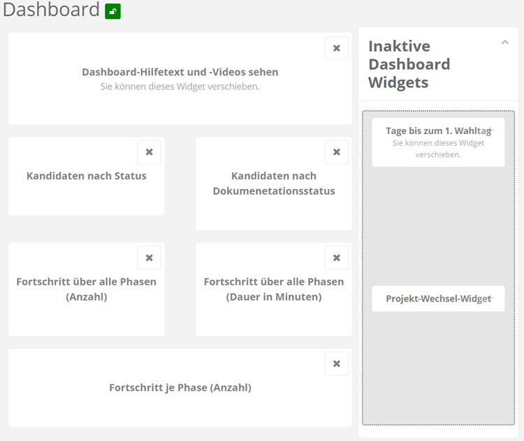Image resolution: width=524 pixels, height=441 pixels.
Task: Click the Inaktive Dashboard Widgets heading
Action: [409, 64]
